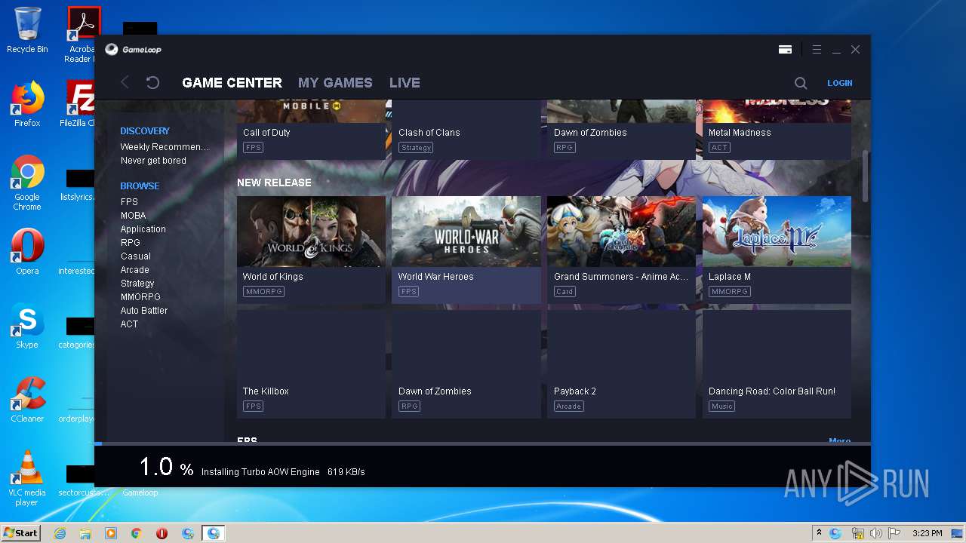
Task: Browse MOBA category
Action: pyautogui.click(x=134, y=216)
